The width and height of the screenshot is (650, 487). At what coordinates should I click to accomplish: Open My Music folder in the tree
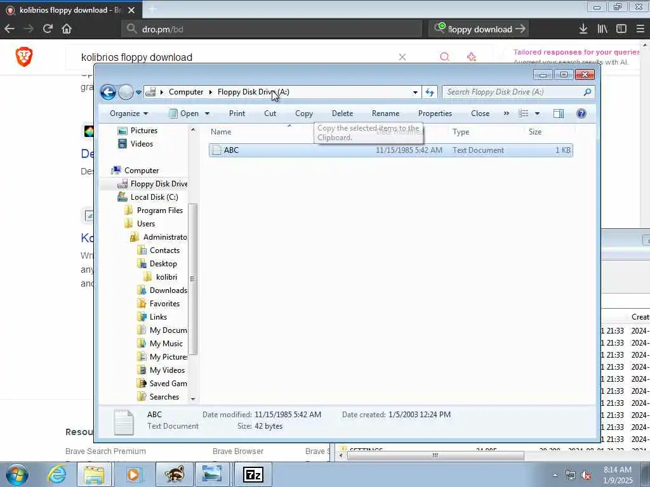point(166,344)
